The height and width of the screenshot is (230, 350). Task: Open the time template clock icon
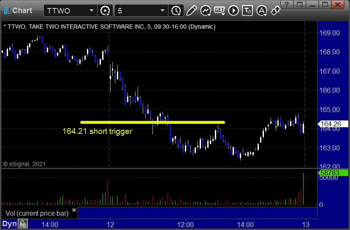[176, 11]
